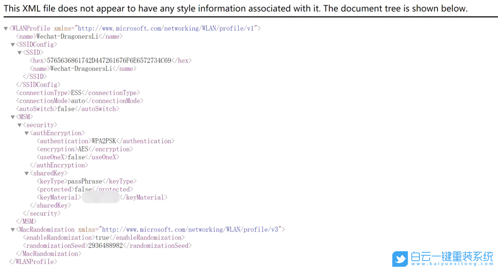Click the AES encryption value
Screen dimensions: 498x269
pyautogui.click(x=83, y=149)
